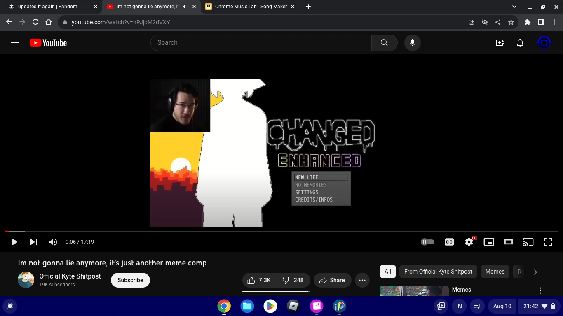Viewport: 563px width, 316px height.
Task: Open the three-dot menu on Memes video
Action: [540, 290]
